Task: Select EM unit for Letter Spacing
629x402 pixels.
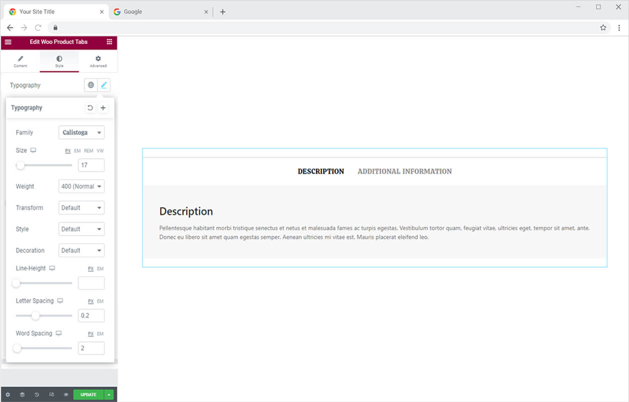Action: pos(100,301)
